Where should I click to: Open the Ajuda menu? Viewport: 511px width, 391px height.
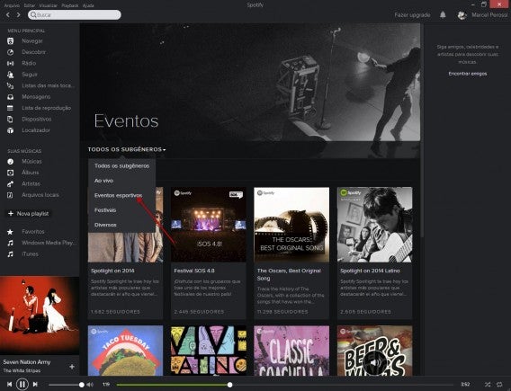[x=88, y=5]
